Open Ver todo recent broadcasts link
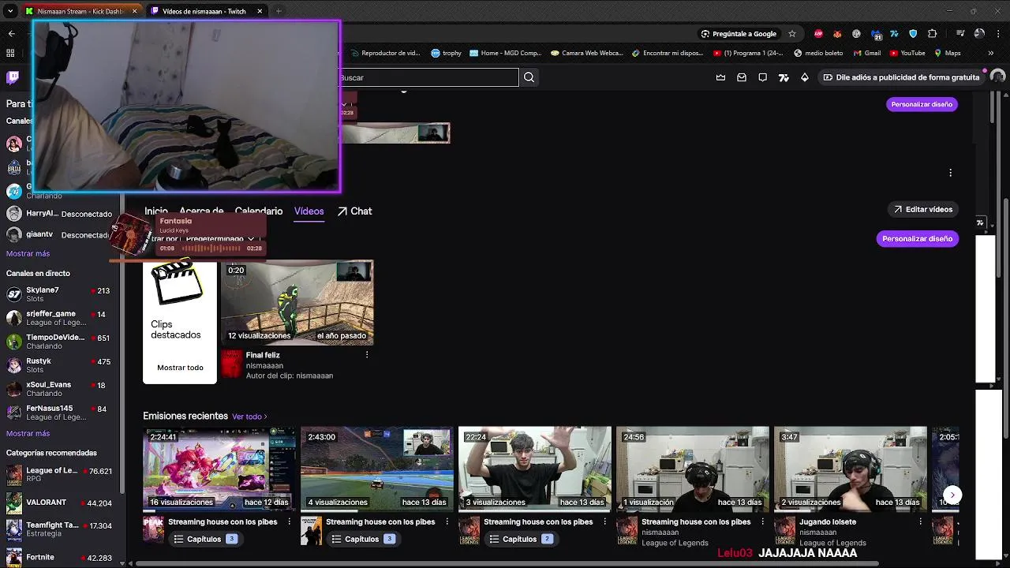The width and height of the screenshot is (1010, 568). [249, 417]
